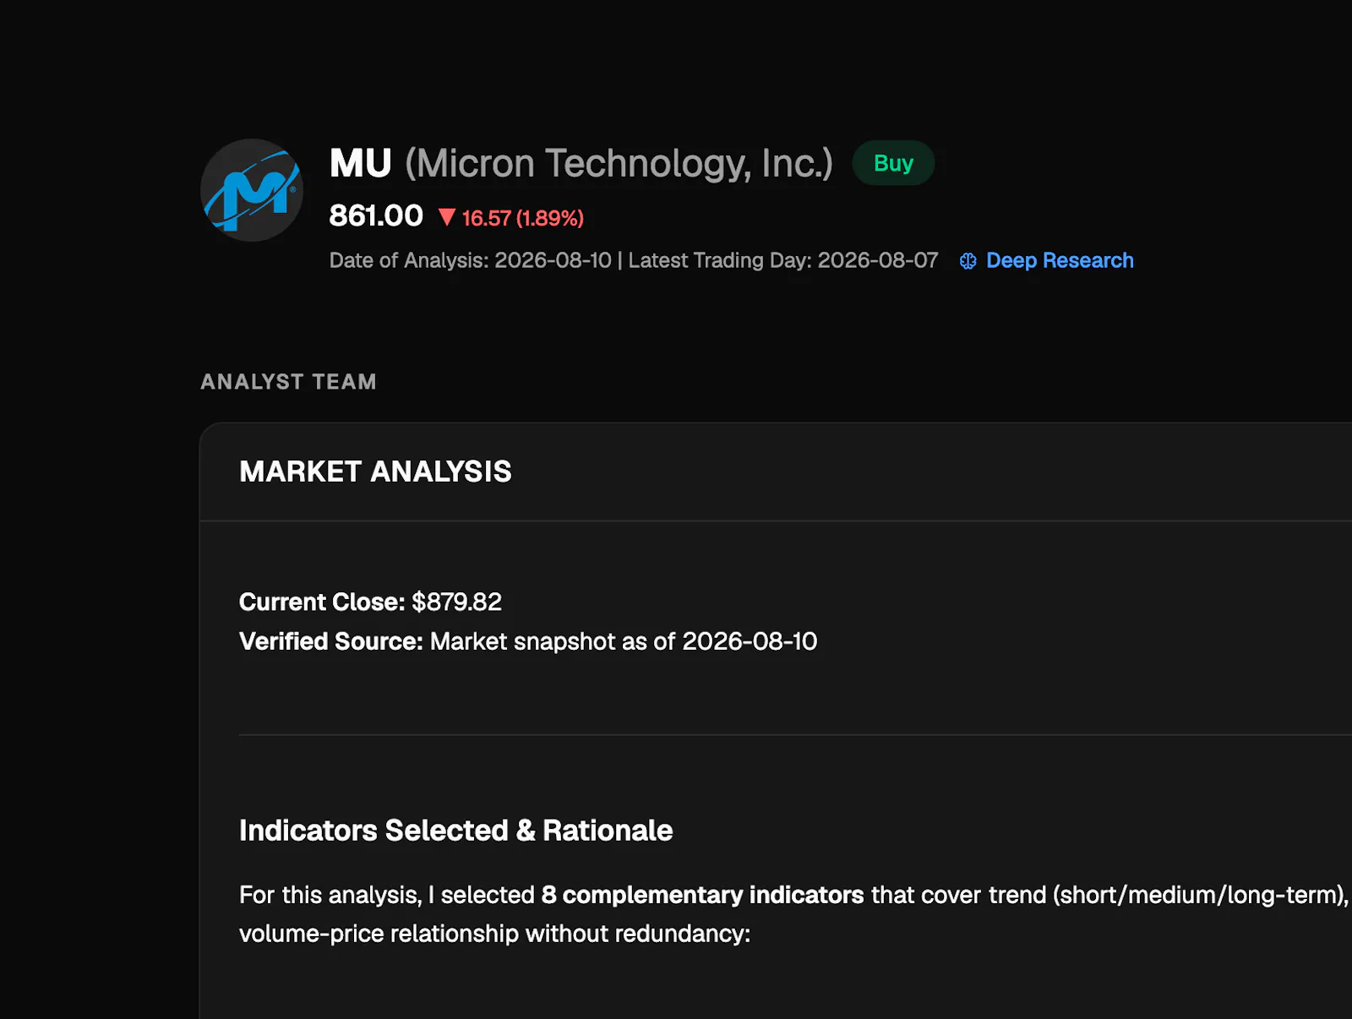The width and height of the screenshot is (1352, 1019).
Task: Click the bold 8 complementary indicators text
Action: (702, 895)
